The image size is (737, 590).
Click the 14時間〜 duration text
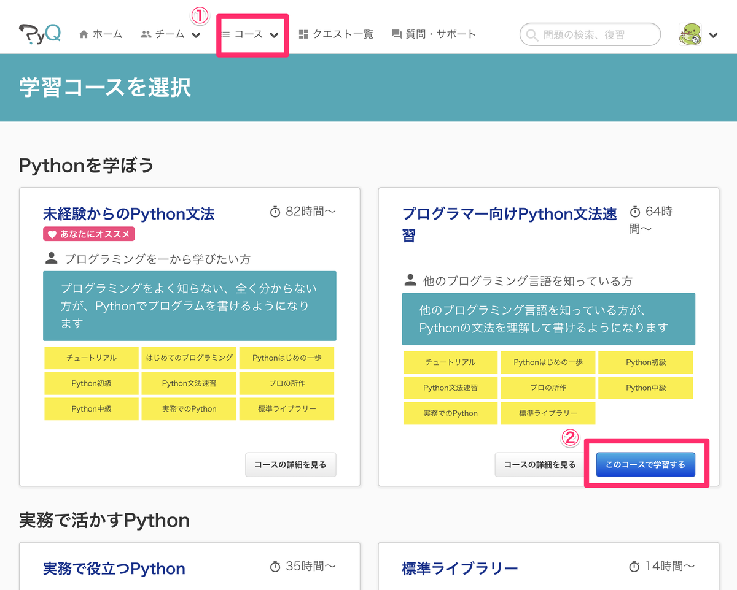670,566
